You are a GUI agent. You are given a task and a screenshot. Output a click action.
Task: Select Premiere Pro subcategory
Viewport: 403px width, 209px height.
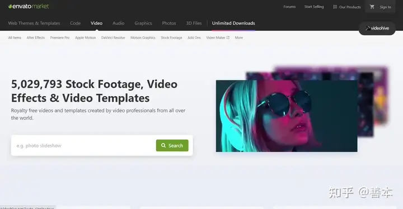60,38
